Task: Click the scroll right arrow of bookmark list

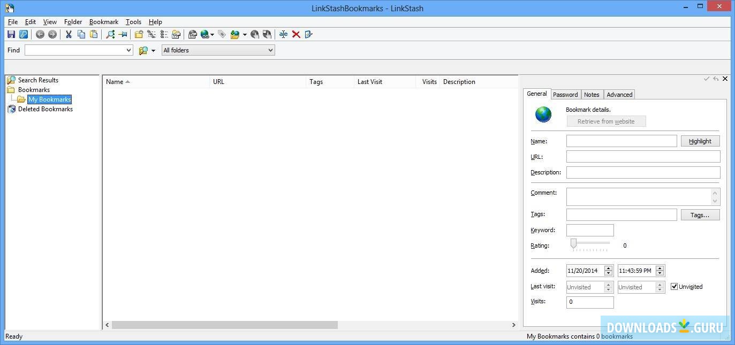Action: coord(514,325)
